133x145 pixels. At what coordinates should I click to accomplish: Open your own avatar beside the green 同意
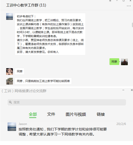pos(124,62)
